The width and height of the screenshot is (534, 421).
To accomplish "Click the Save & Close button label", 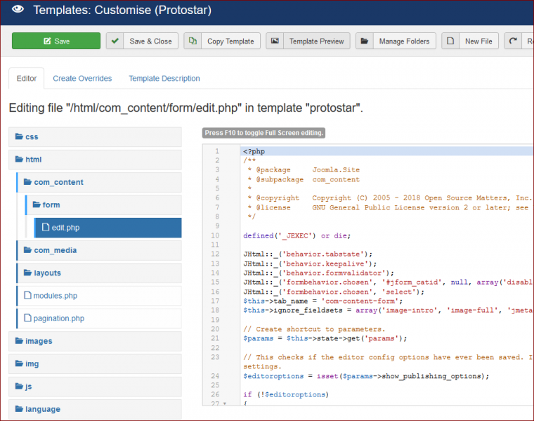I will pos(150,41).
